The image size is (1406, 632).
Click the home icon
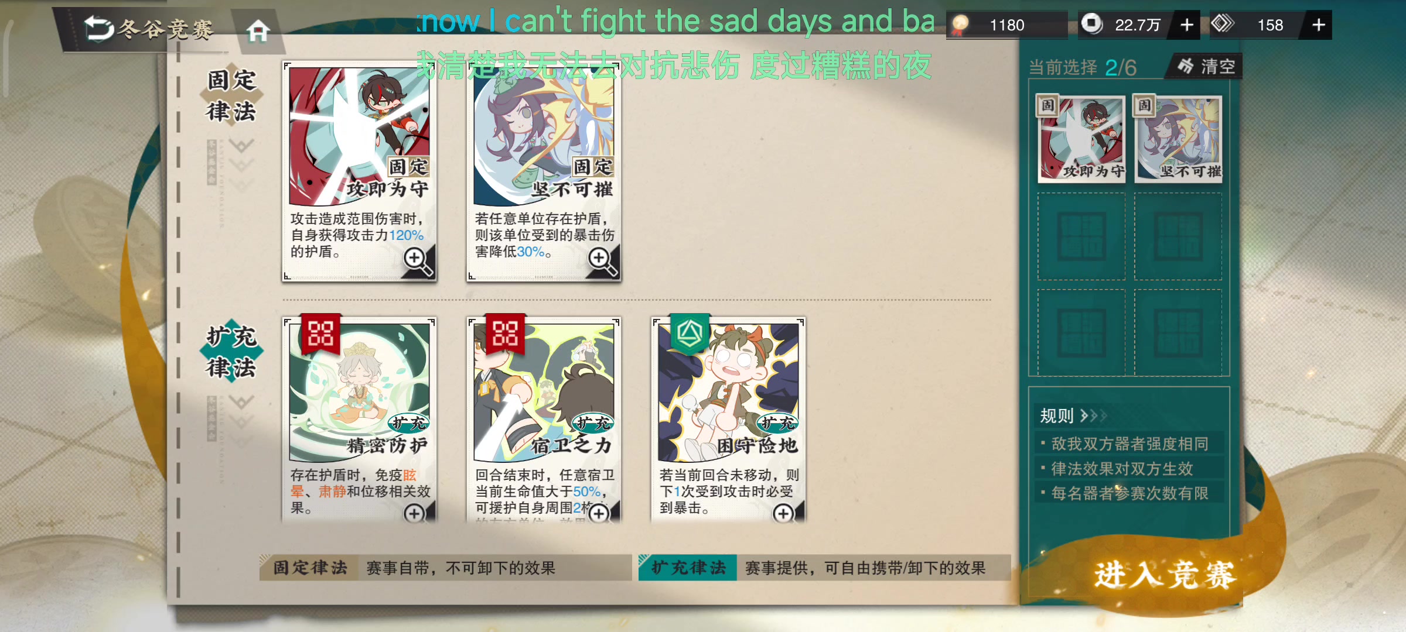(x=258, y=30)
